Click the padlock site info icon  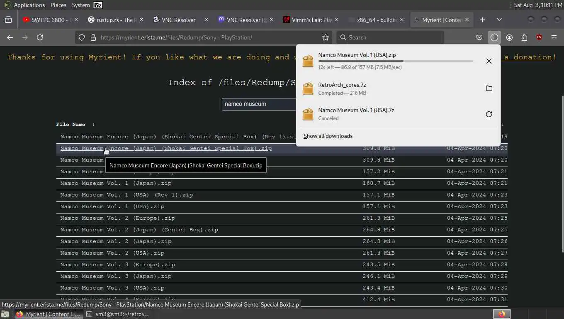93,37
